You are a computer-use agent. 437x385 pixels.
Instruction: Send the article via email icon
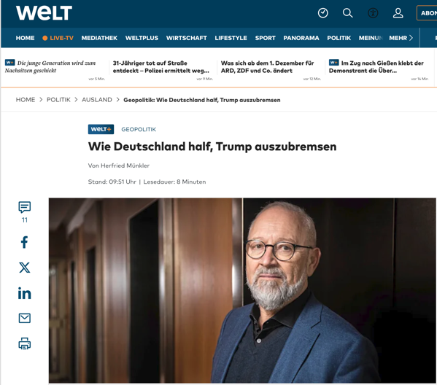(x=25, y=318)
